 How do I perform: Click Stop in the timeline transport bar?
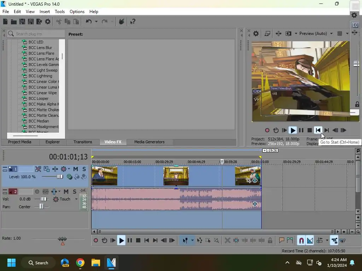(x=138, y=241)
